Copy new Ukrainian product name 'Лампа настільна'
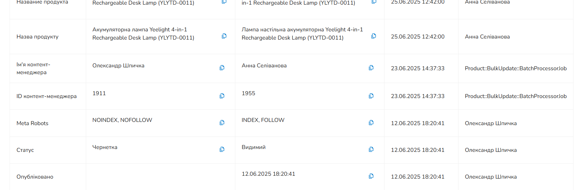 click(x=373, y=36)
